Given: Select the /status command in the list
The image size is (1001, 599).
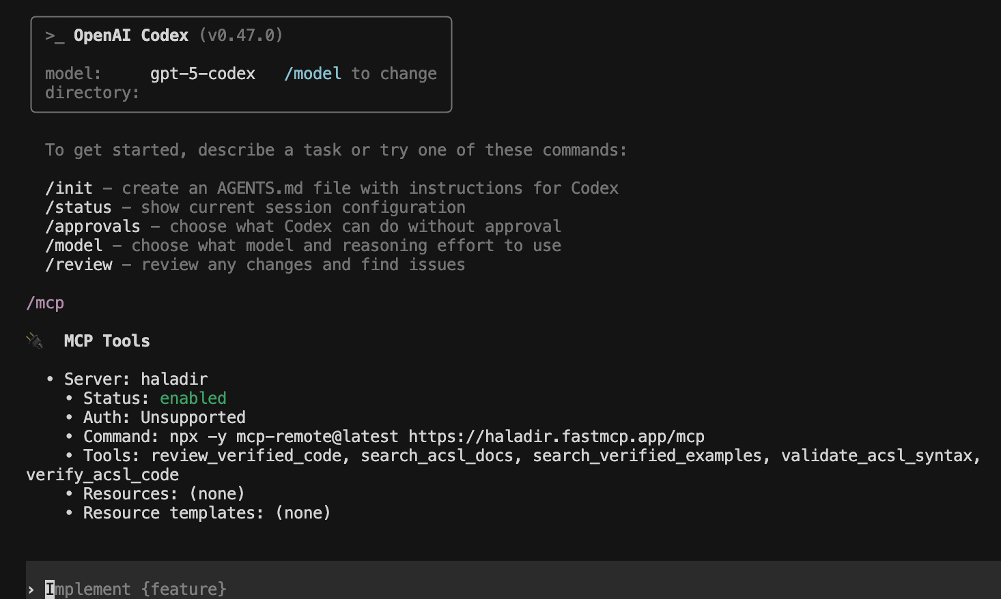Looking at the screenshot, I should click(79, 207).
